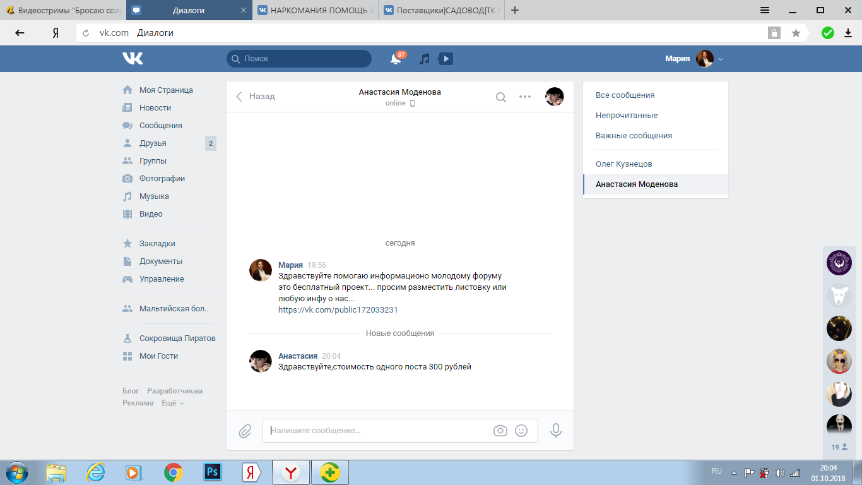862x485 pixels.
Task: Click the camera icon in message box
Action: point(500,431)
